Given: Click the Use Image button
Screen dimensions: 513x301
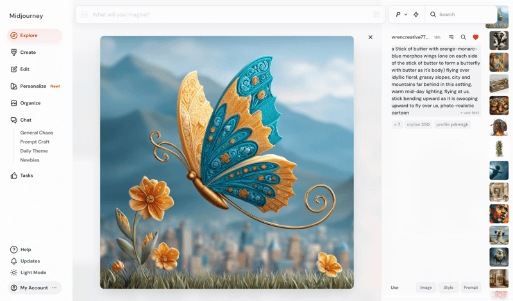Looking at the screenshot, I should [x=426, y=288].
